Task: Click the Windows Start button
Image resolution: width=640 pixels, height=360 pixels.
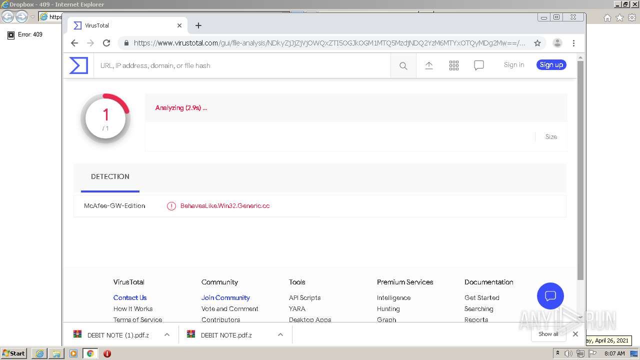Action: 14,353
